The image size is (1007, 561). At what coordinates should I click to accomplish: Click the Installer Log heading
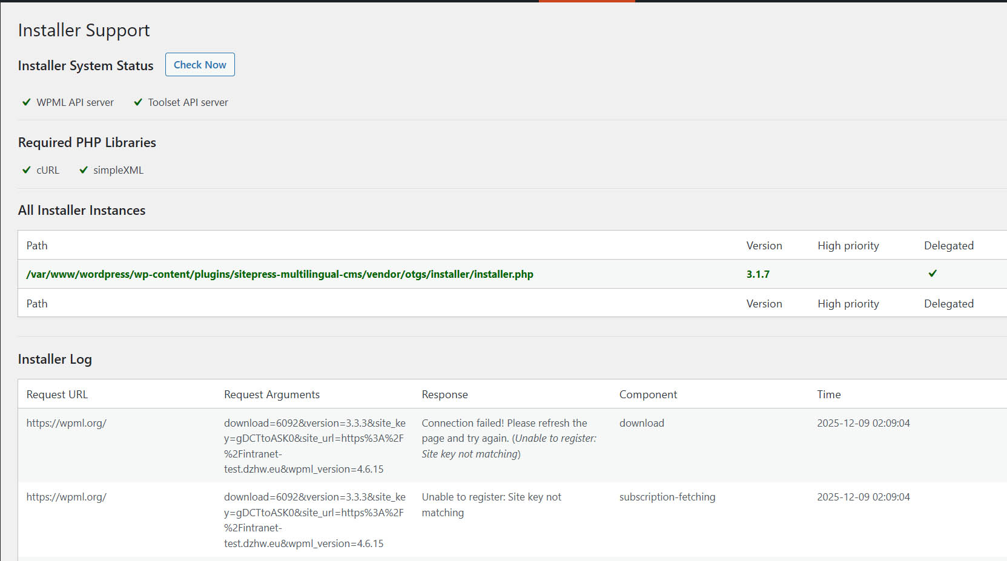pos(55,359)
